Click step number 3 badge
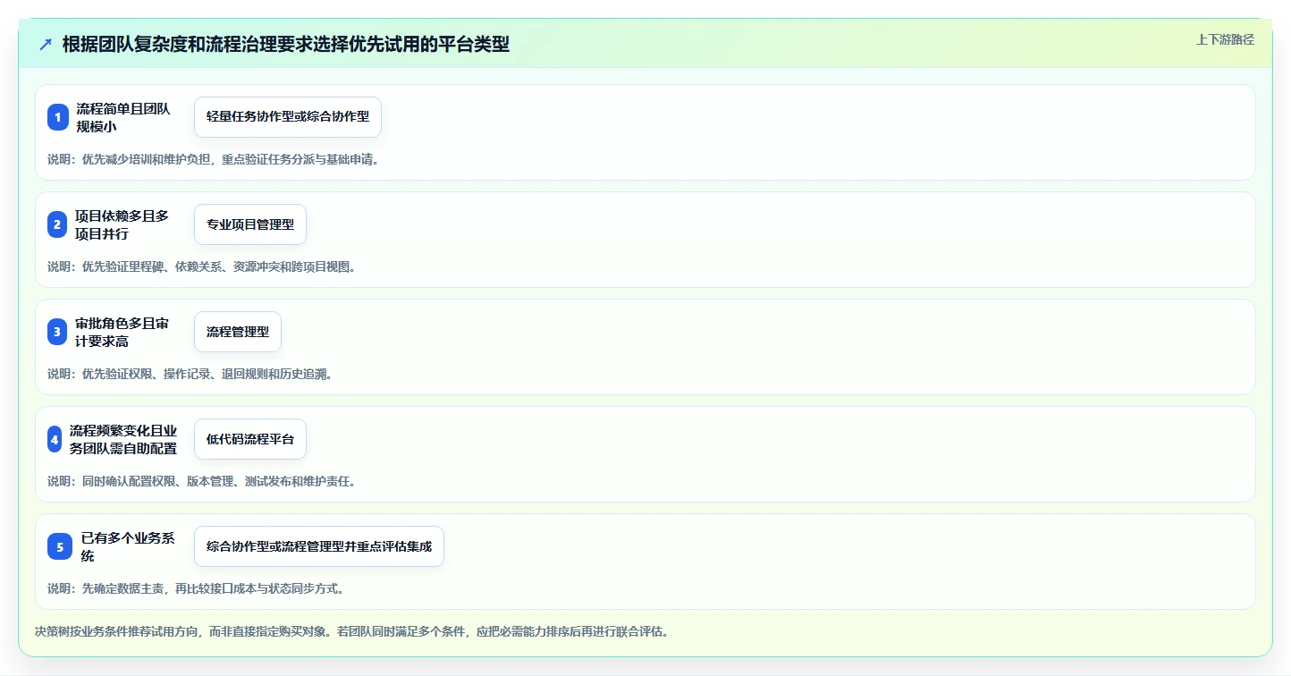 point(57,332)
